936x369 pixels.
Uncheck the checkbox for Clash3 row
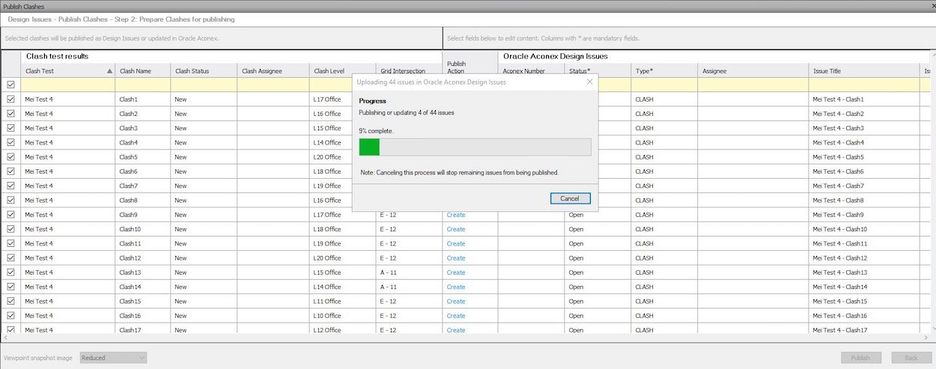pos(10,128)
